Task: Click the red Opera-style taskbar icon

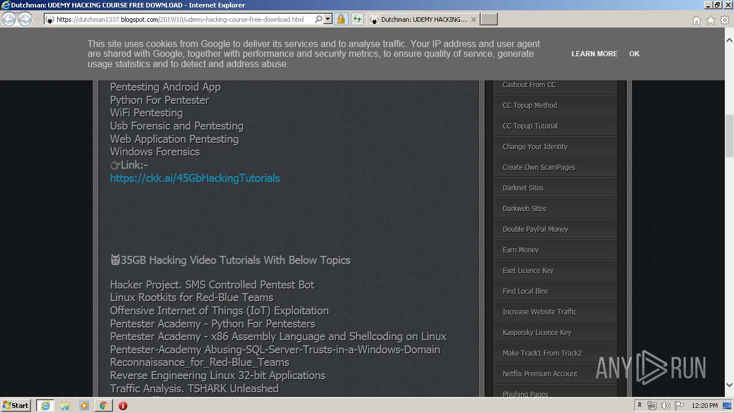Action: (123, 406)
